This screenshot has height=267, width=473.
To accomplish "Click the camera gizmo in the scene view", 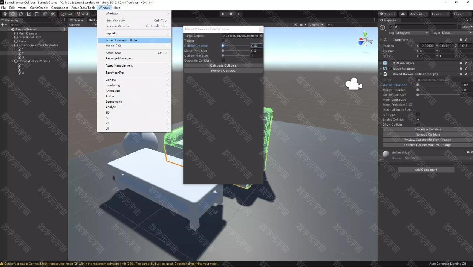I will pyautogui.click(x=354, y=84).
